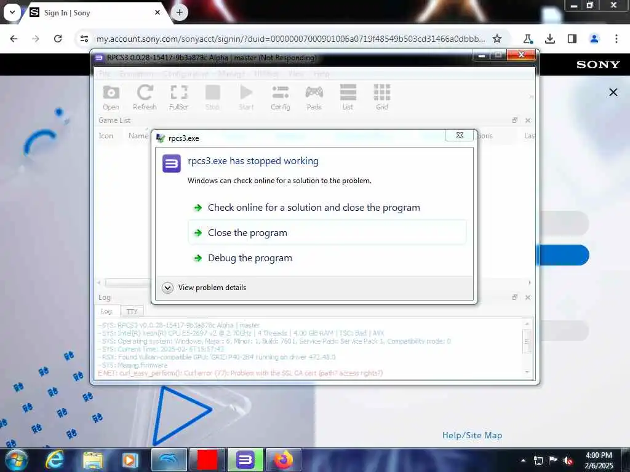Image resolution: width=630 pixels, height=472 pixels.
Task: Click the "SYS: Missing Firmware" log line
Action: tap(133, 365)
